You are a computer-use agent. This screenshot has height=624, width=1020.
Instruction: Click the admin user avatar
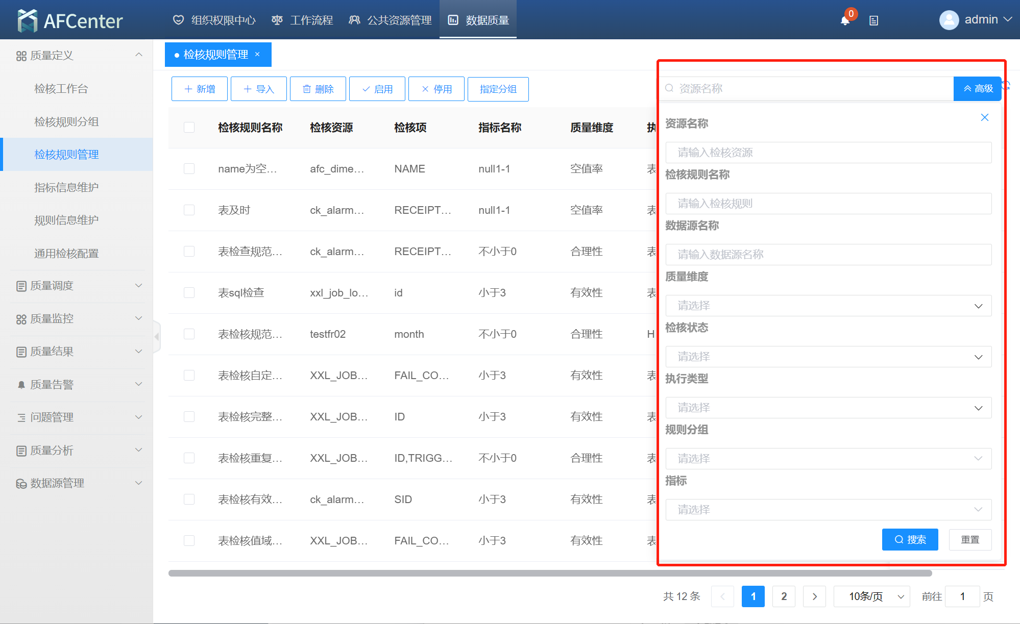pyautogui.click(x=949, y=20)
